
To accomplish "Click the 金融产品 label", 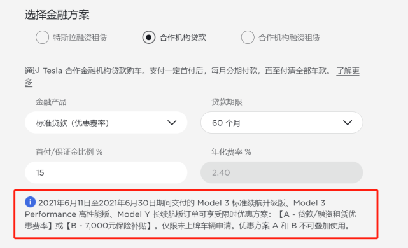I will 51,102.
